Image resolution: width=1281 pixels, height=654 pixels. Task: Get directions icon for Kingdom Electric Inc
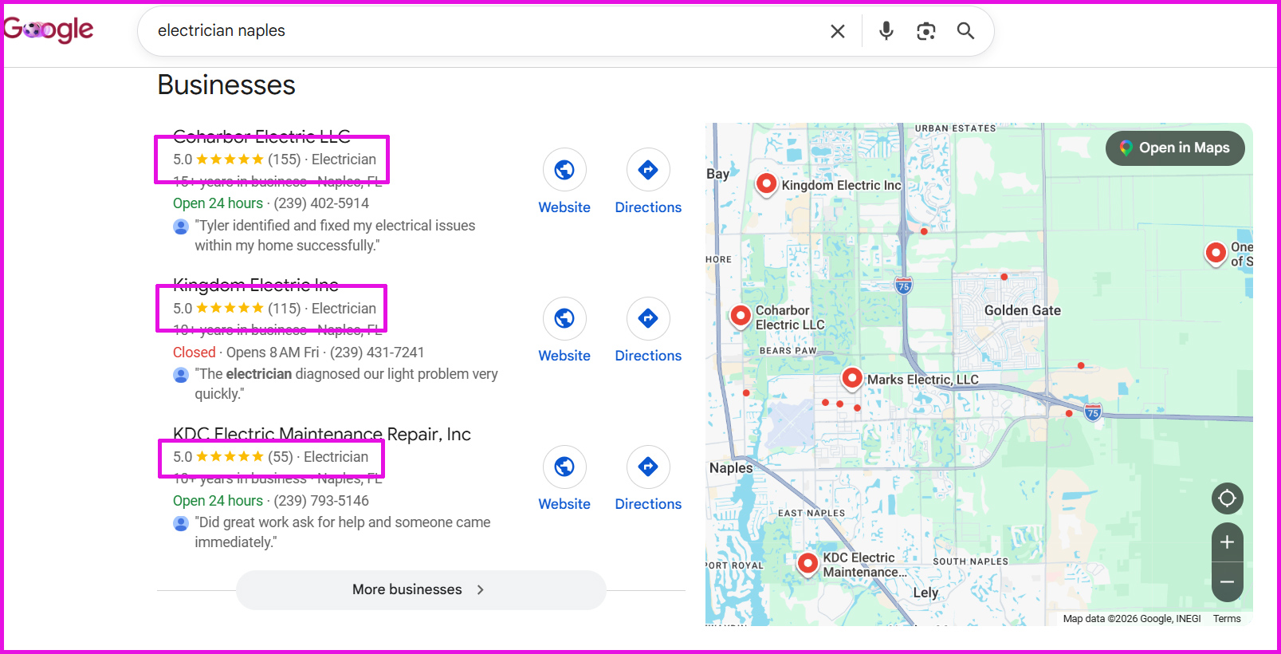click(x=648, y=318)
